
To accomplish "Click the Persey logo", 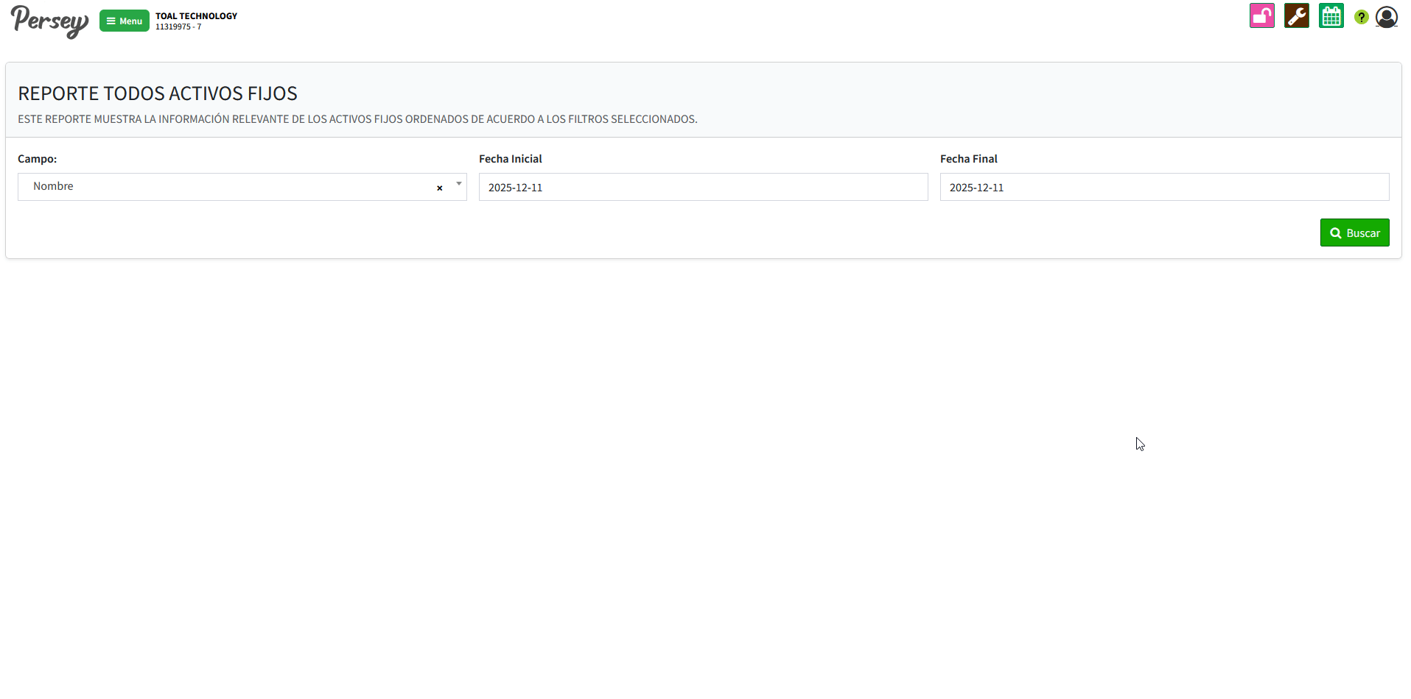I will pyautogui.click(x=49, y=21).
